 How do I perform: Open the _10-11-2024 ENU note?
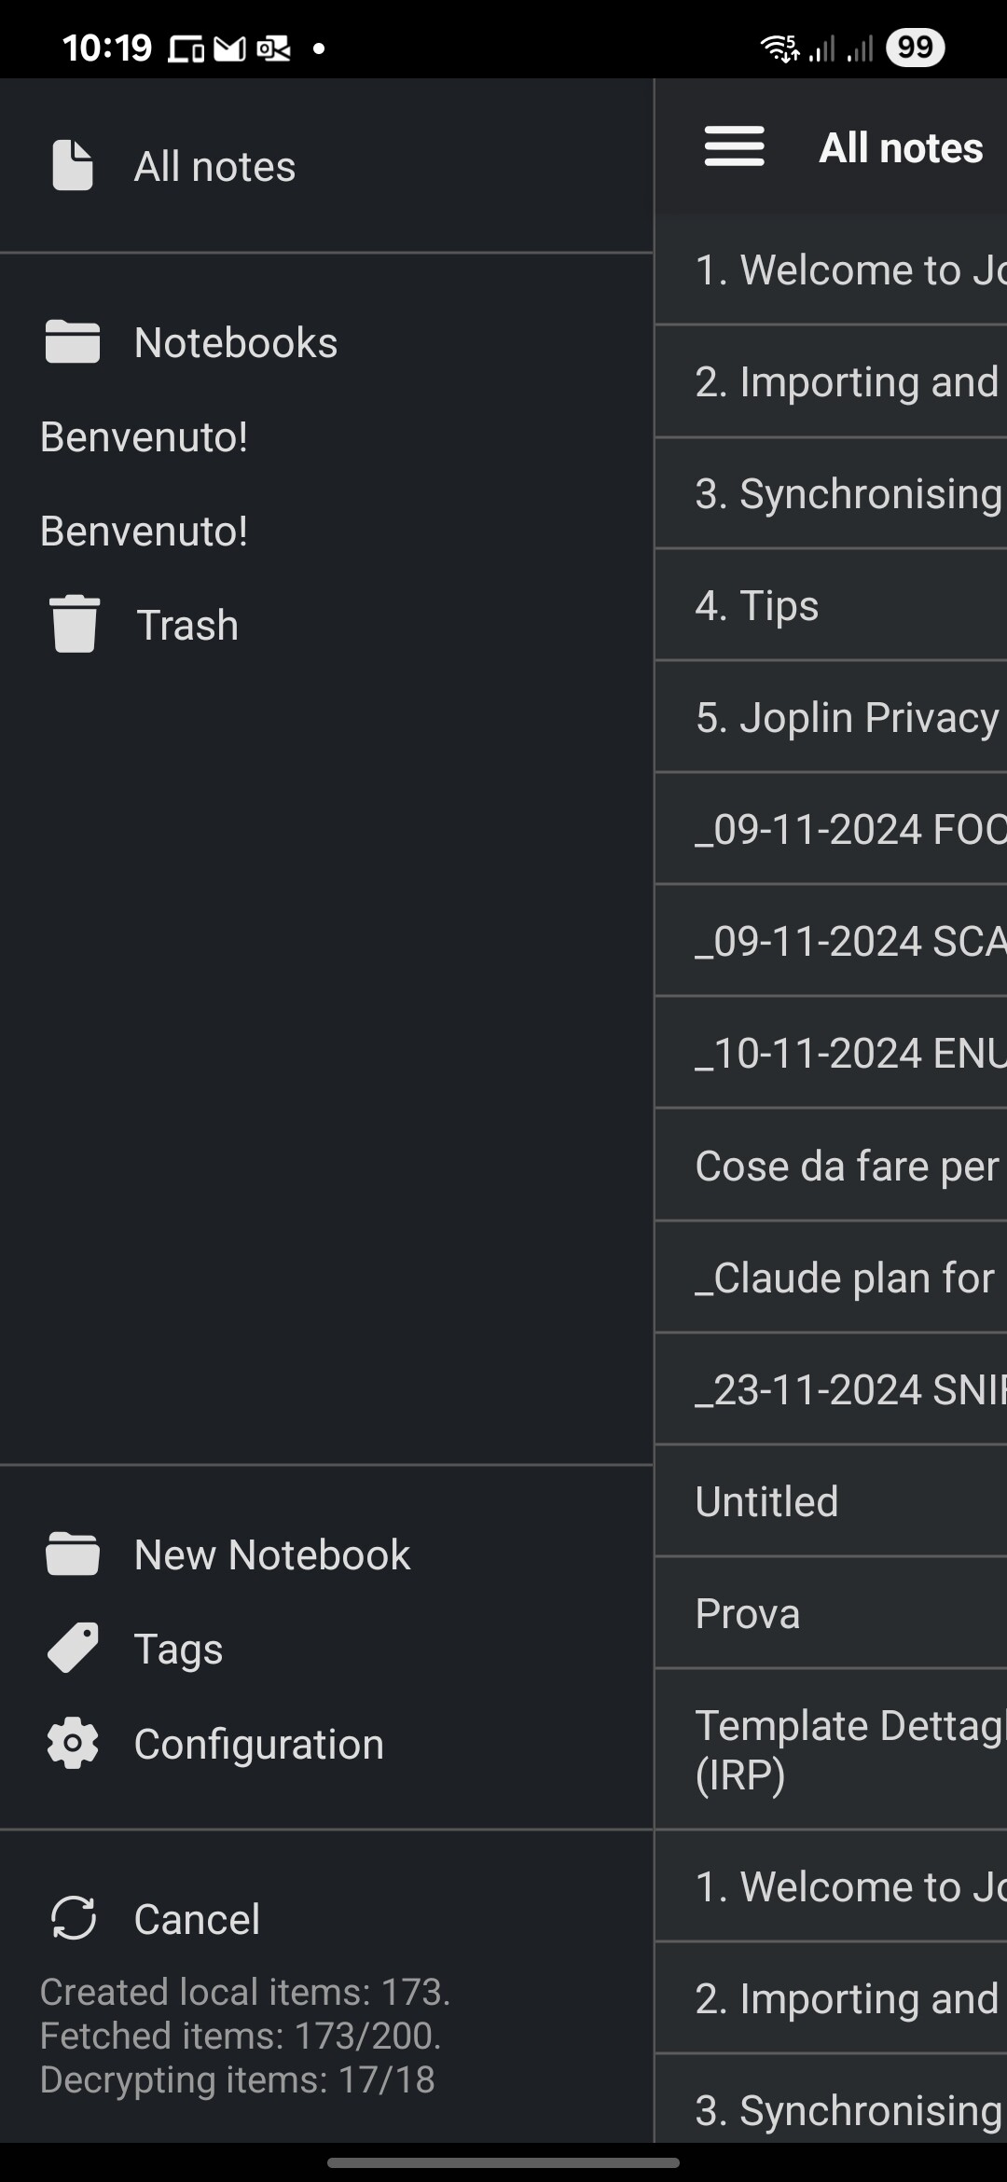(x=832, y=1053)
